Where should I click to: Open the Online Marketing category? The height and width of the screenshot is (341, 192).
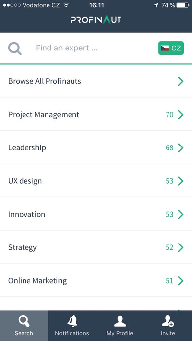coord(96,281)
